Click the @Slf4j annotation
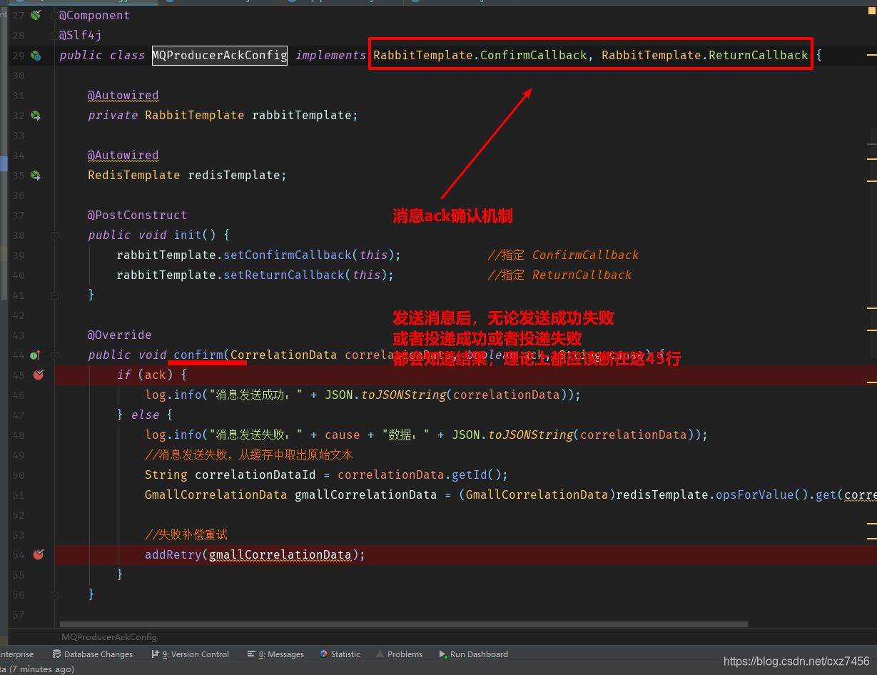 pyautogui.click(x=81, y=35)
